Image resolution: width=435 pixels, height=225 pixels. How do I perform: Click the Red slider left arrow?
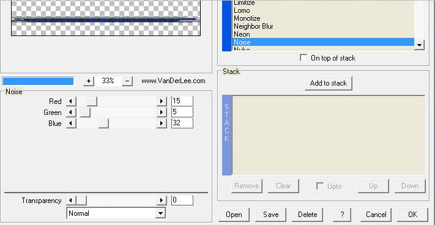click(x=72, y=101)
